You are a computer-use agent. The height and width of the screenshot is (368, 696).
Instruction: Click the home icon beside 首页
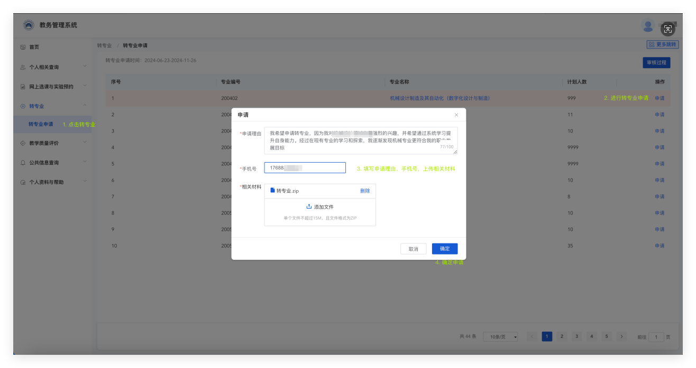point(23,47)
